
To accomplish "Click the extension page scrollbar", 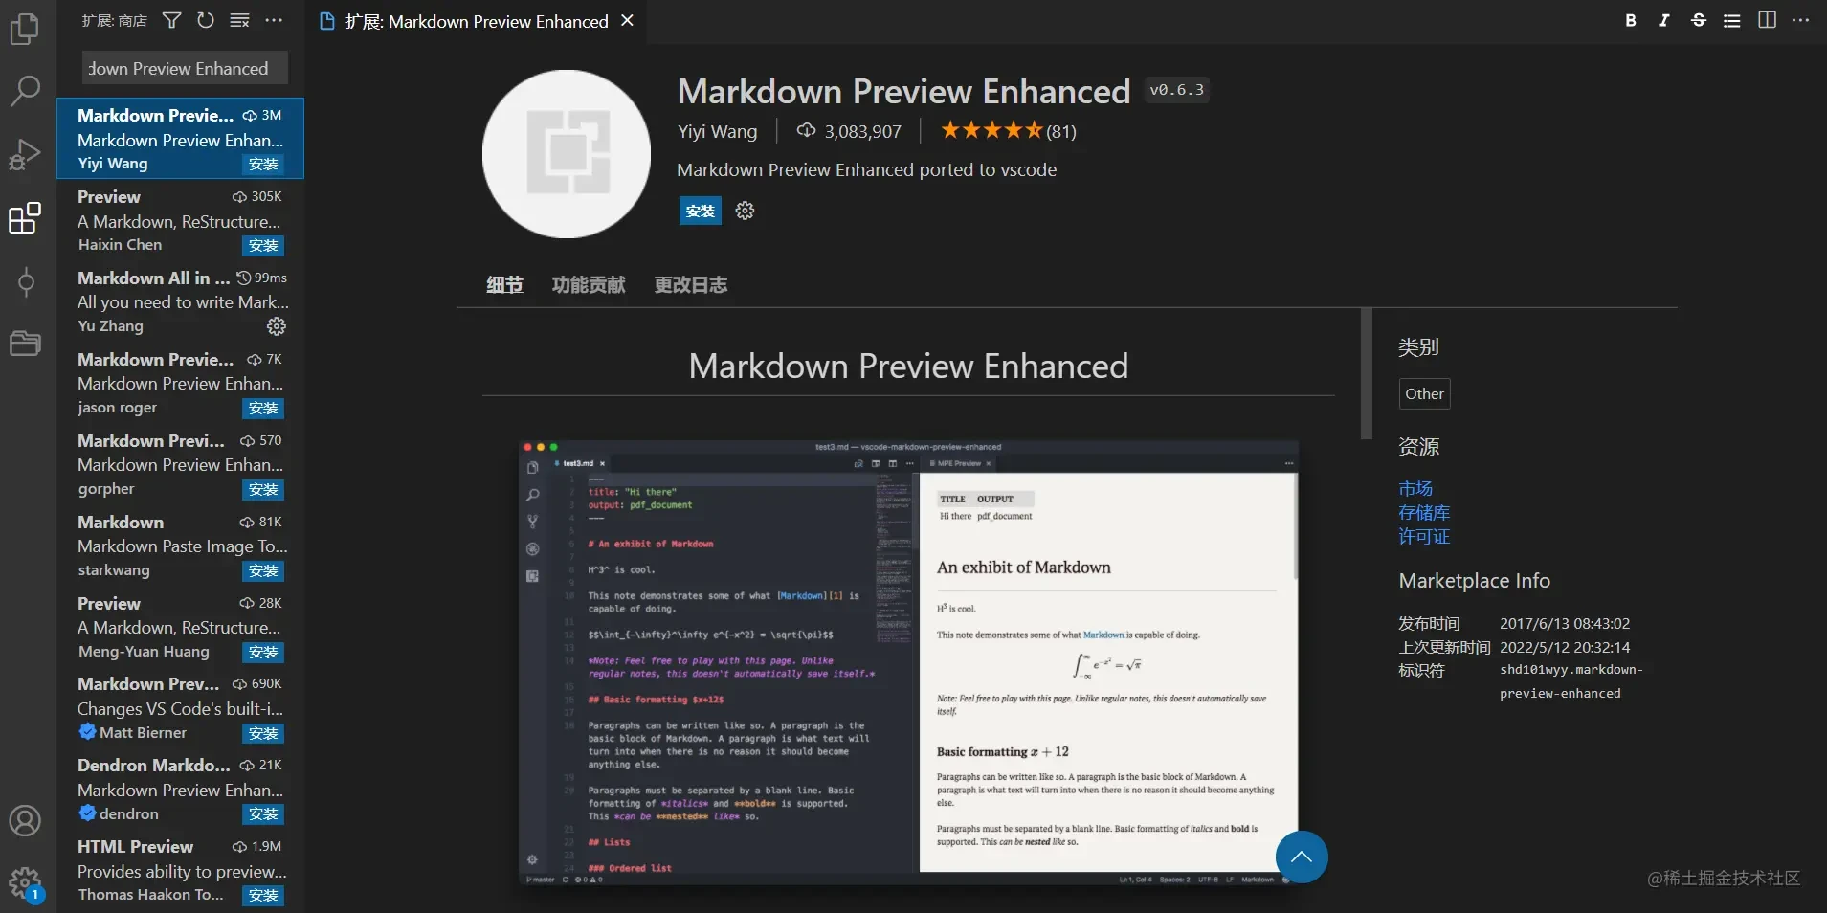I will coord(1367,373).
